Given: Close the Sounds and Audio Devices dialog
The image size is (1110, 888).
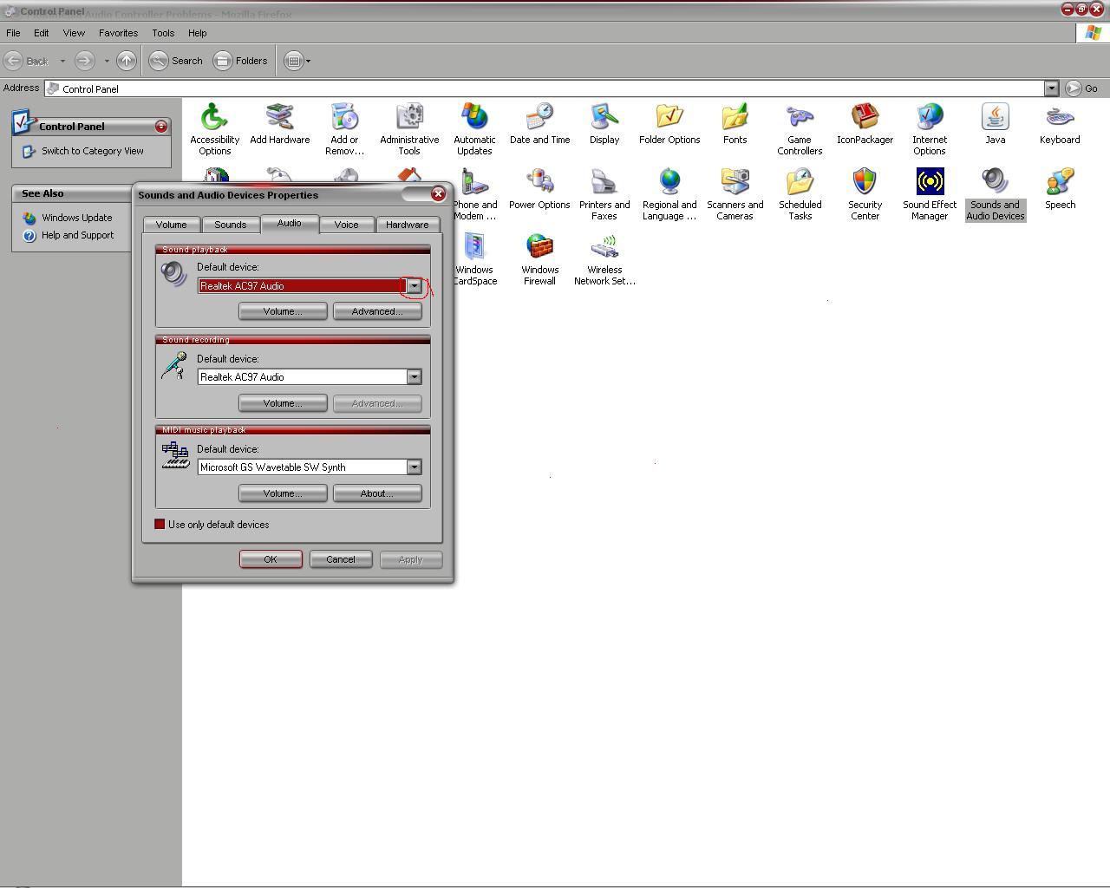Looking at the screenshot, I should pos(438,194).
